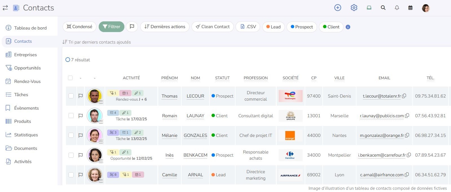The height and width of the screenshot is (192, 451).
Task: Click the search magnifier icon
Action: tap(383, 8)
